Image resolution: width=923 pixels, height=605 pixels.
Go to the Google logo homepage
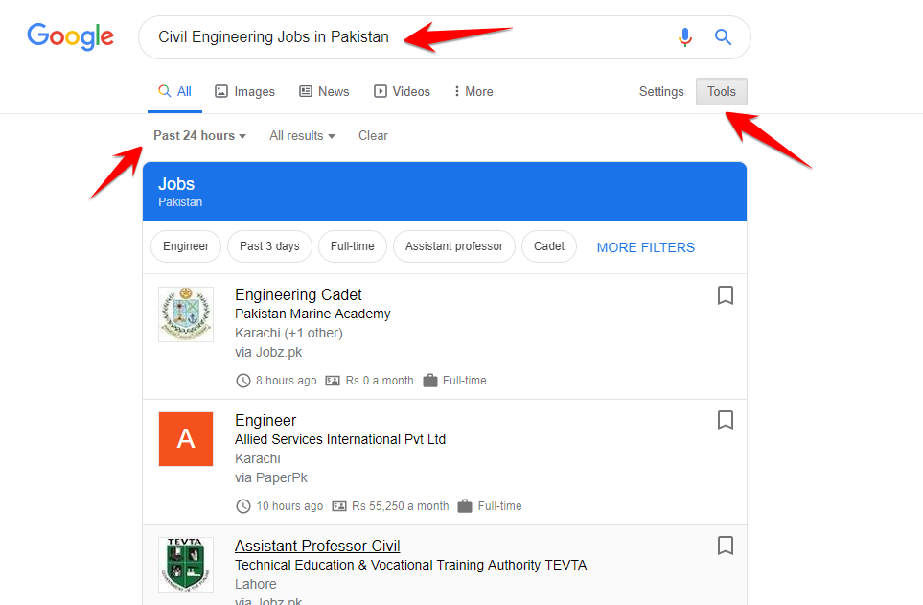(70, 37)
